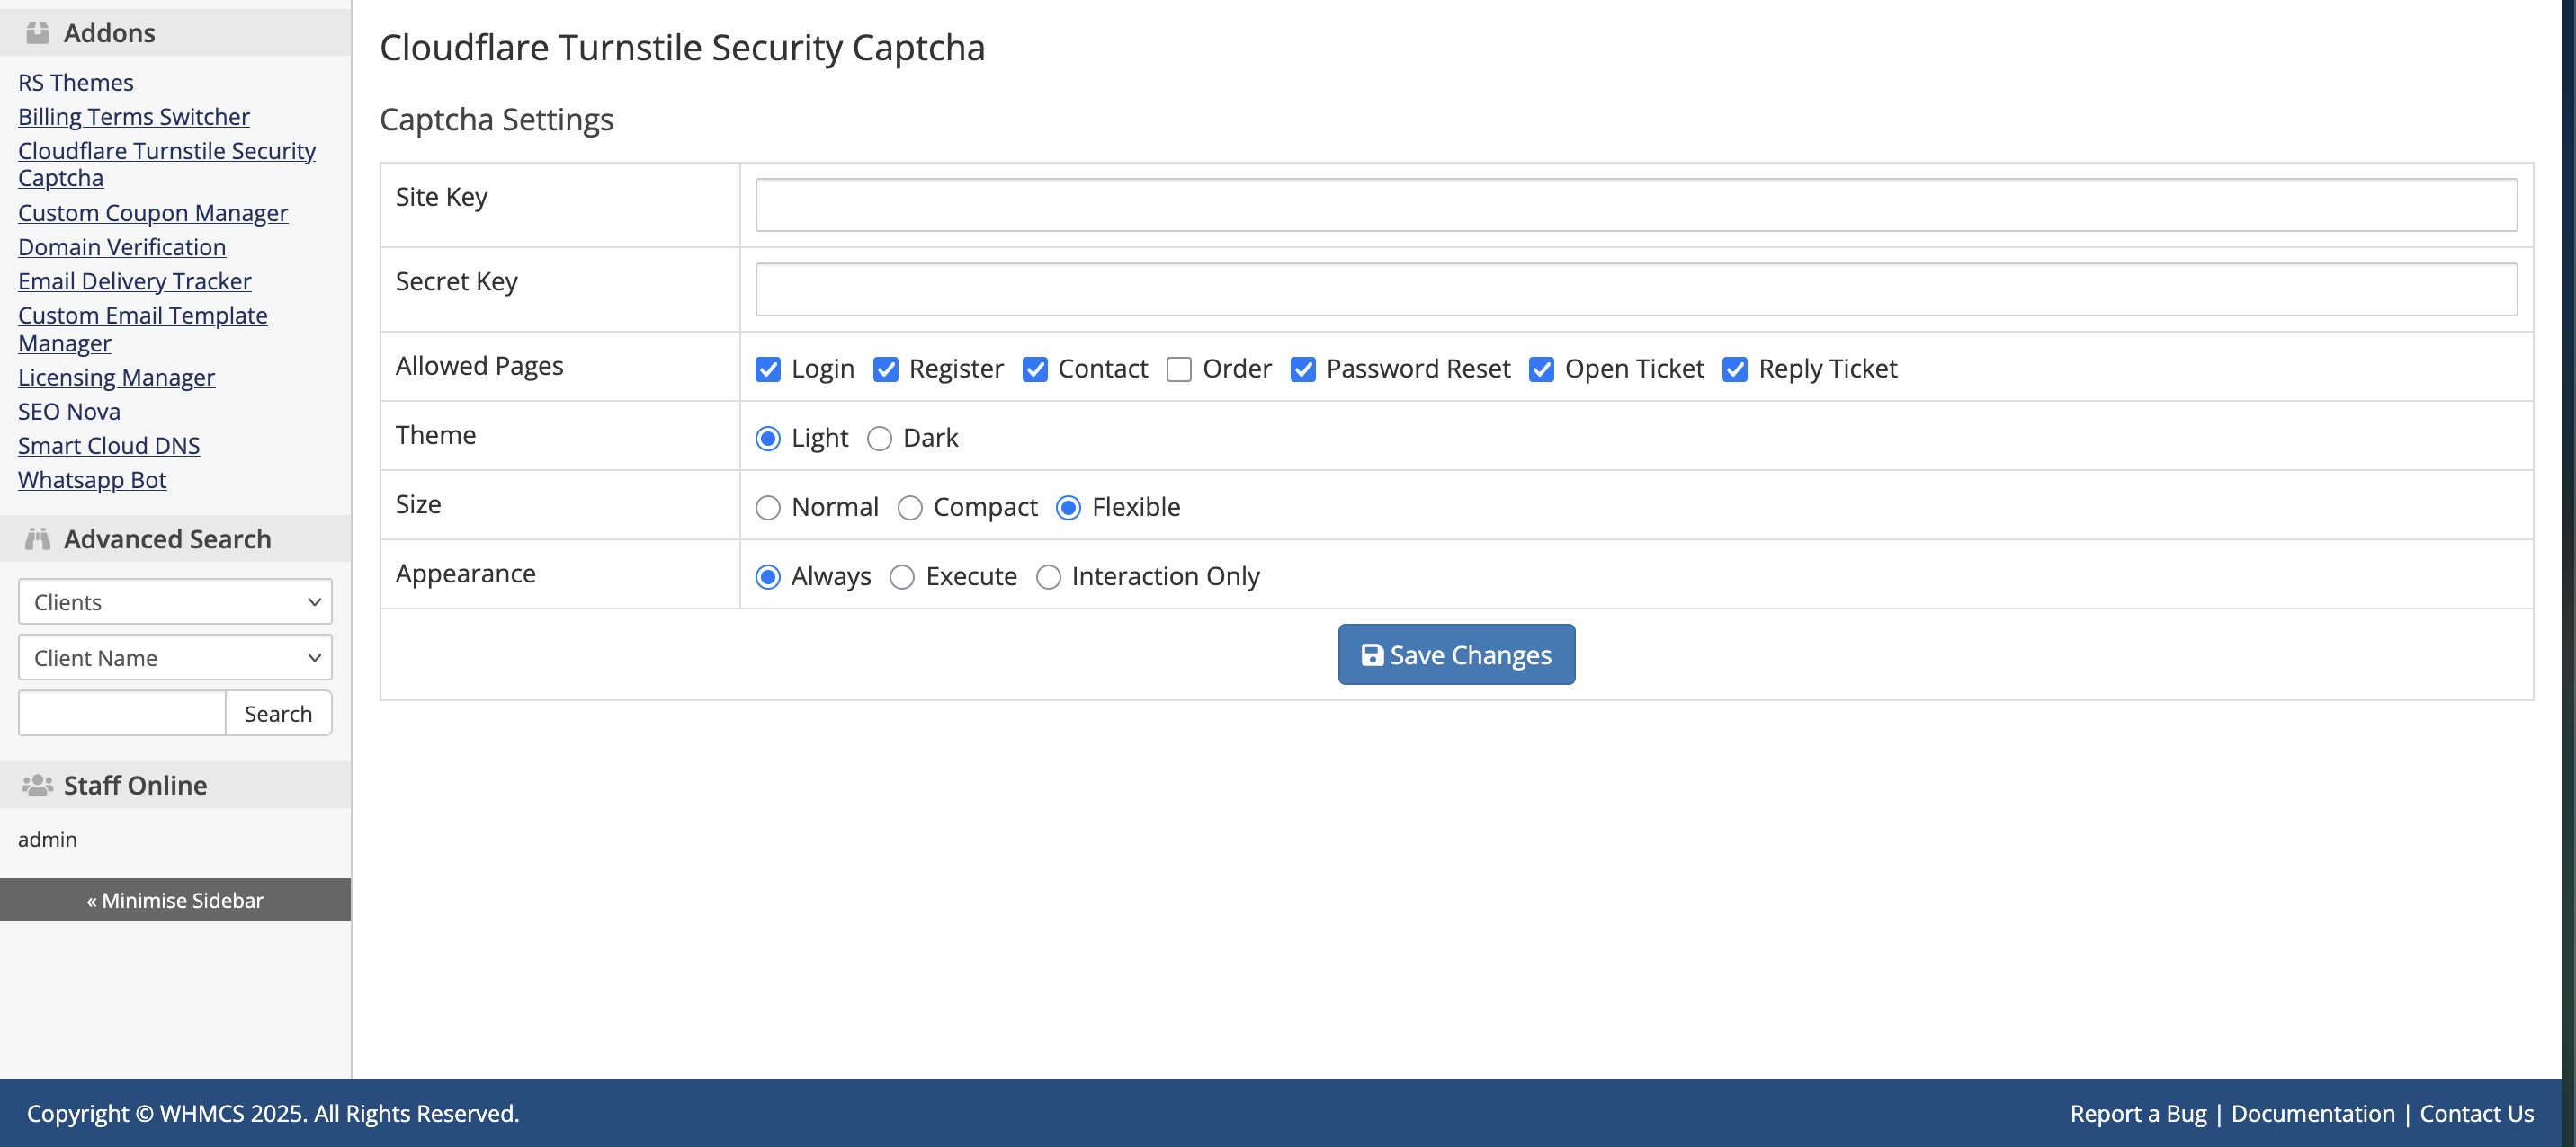
Task: Go to Whatsapp Bot addon
Action: [x=92, y=480]
